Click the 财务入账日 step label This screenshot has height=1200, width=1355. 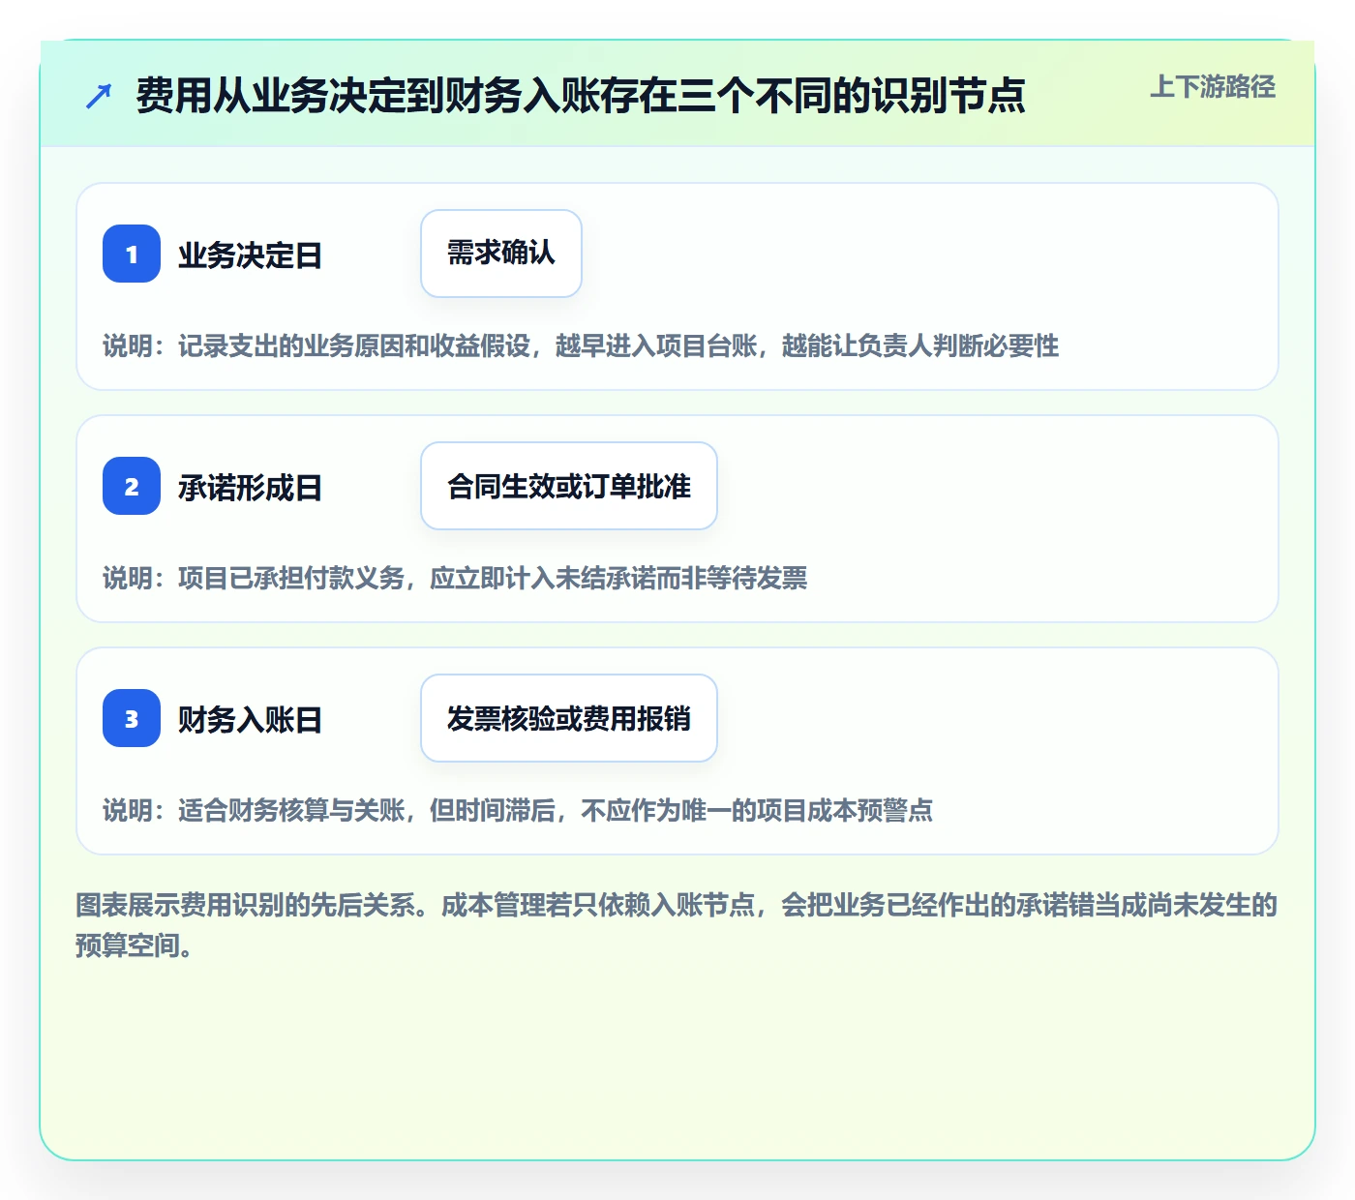250,720
